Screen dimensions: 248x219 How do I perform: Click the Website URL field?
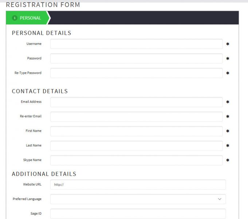click(x=138, y=185)
